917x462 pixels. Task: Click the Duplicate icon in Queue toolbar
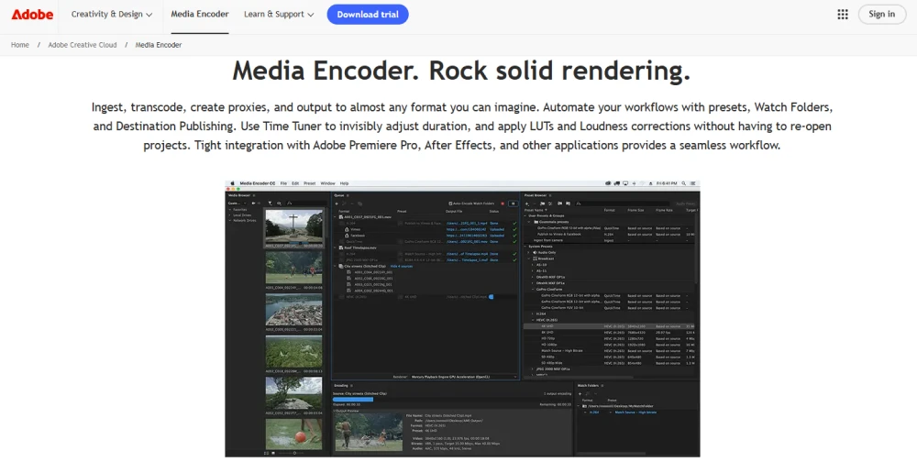point(360,203)
